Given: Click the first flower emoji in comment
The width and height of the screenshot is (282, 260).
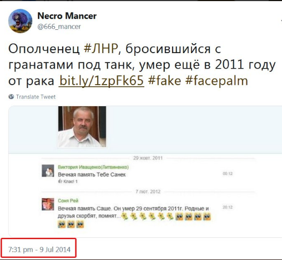Looking at the screenshot, I should click(124, 216).
